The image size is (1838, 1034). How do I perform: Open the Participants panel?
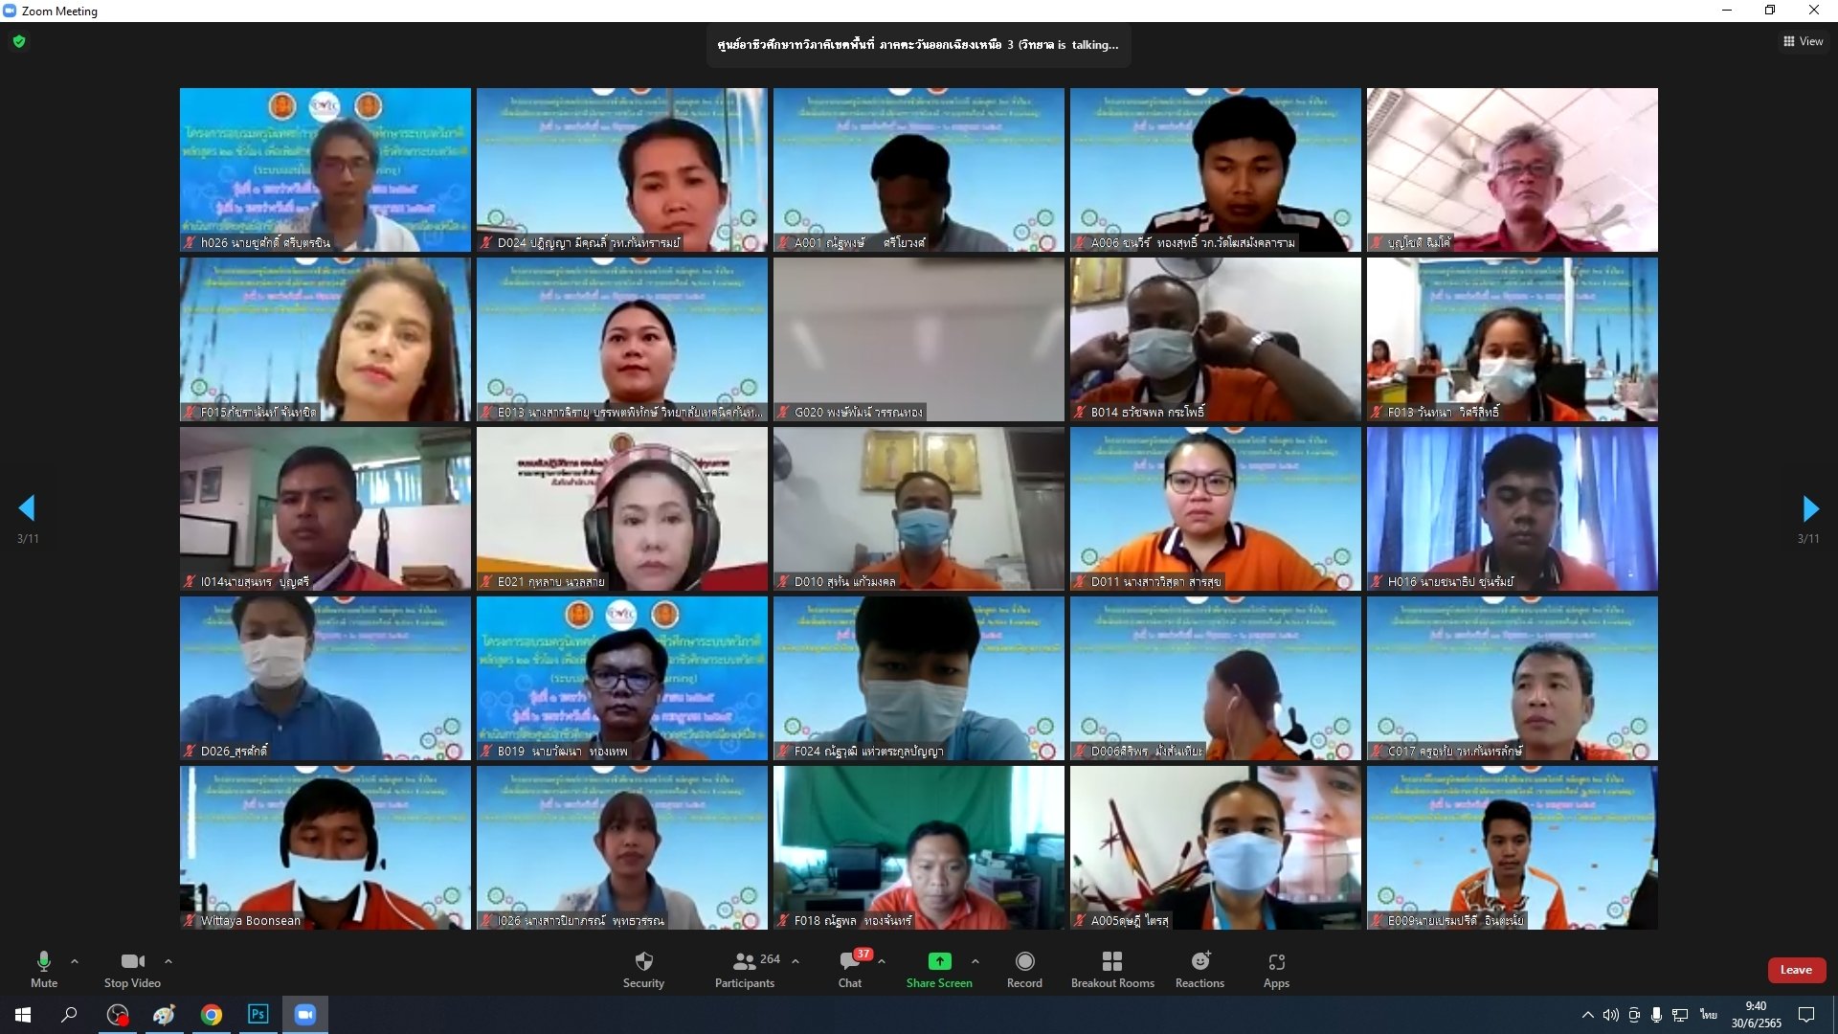[x=745, y=968]
